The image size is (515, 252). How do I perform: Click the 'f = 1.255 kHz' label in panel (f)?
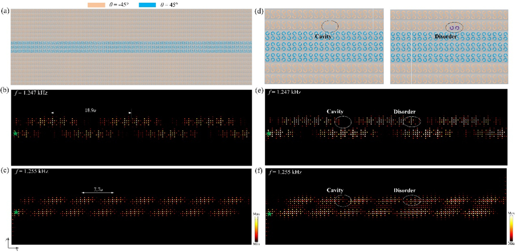point(285,172)
